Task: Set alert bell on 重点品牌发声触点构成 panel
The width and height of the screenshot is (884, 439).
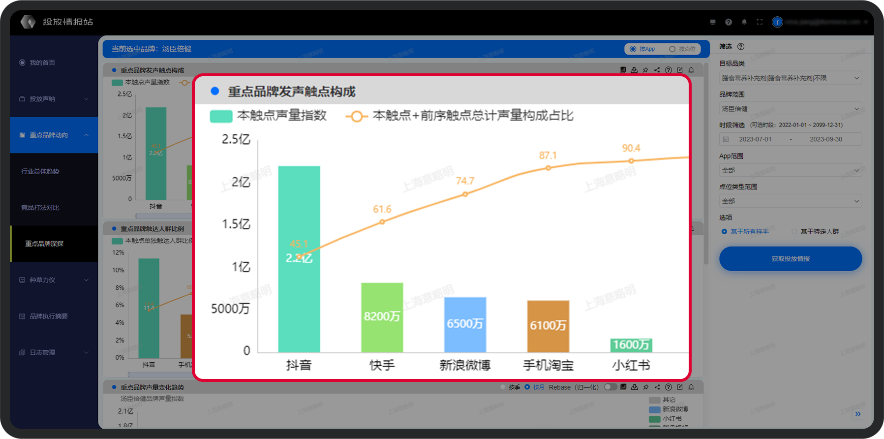Action: 691,70
